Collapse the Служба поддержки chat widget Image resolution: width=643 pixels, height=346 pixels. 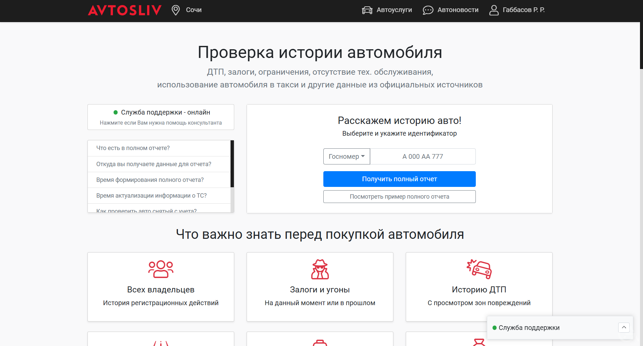[624, 327]
